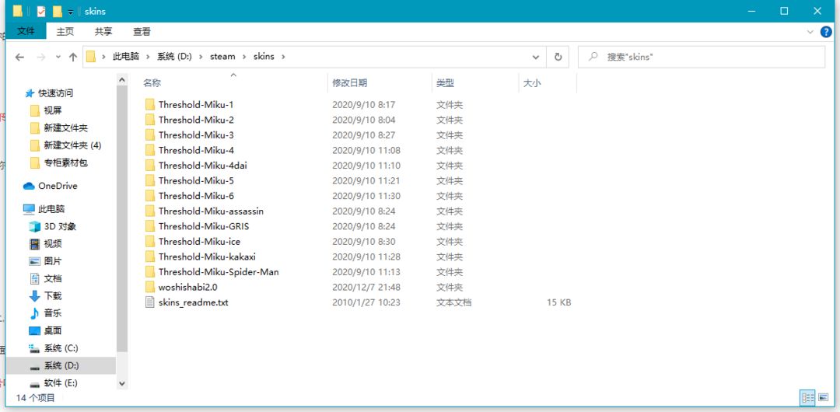Image resolution: width=840 pixels, height=412 pixels.
Task: Switch to the 查看 ribbon tab
Action: tap(142, 32)
